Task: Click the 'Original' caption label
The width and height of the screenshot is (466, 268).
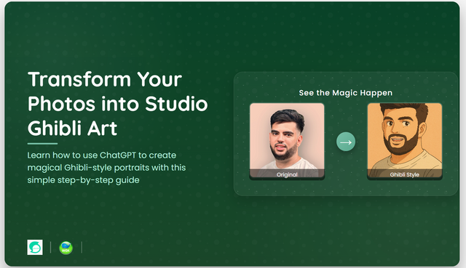Action: (287, 174)
